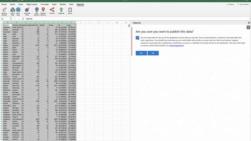Run the Geocode Data tool

coord(27,11)
